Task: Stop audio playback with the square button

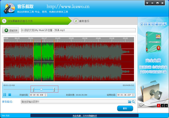Action: click(x=9, y=95)
